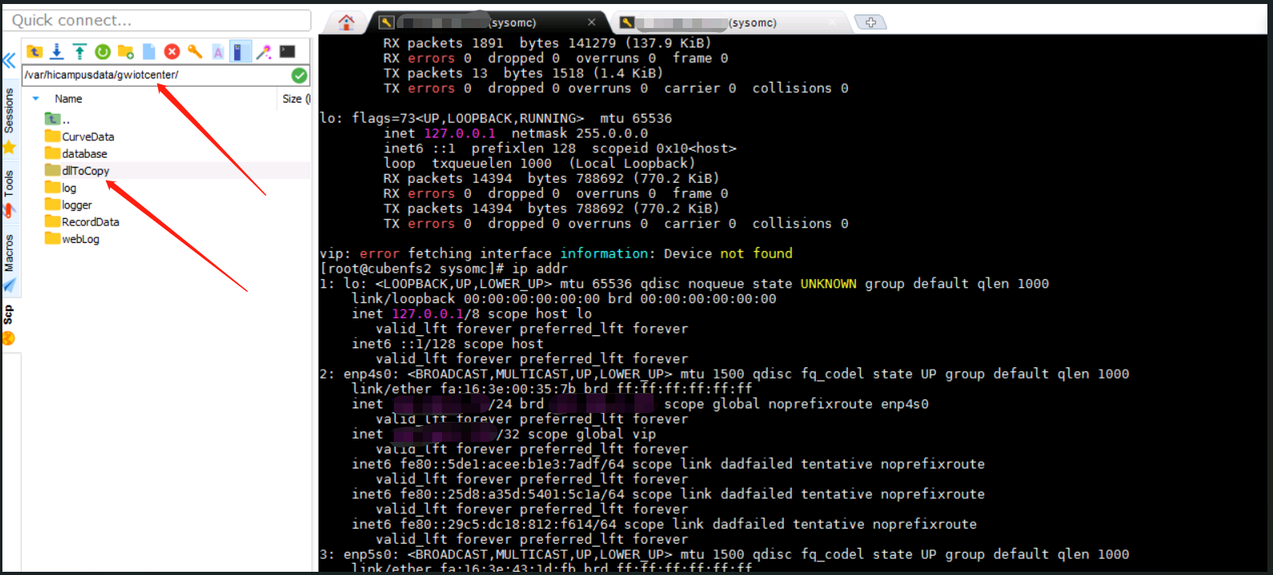Click the Name column header

(68, 99)
